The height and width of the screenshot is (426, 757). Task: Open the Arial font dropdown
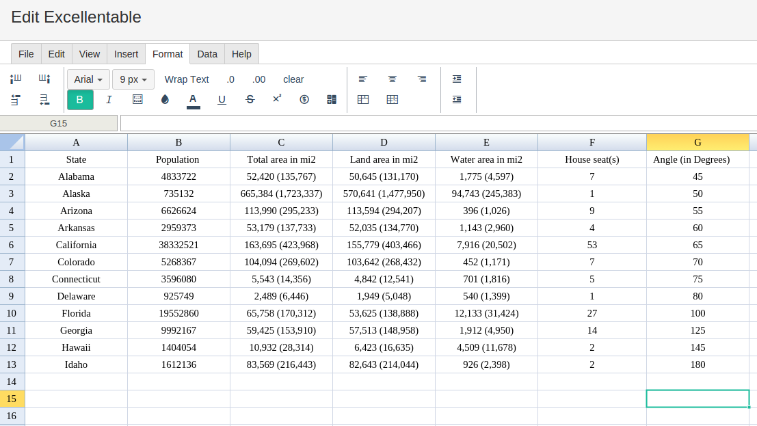pos(88,79)
